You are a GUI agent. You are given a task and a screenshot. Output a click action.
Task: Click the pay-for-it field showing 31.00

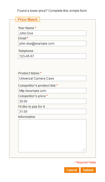(x=52, y=111)
